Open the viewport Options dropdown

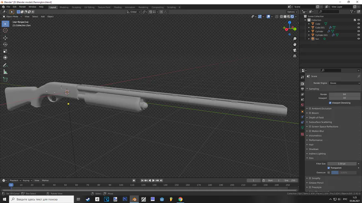(292, 12)
